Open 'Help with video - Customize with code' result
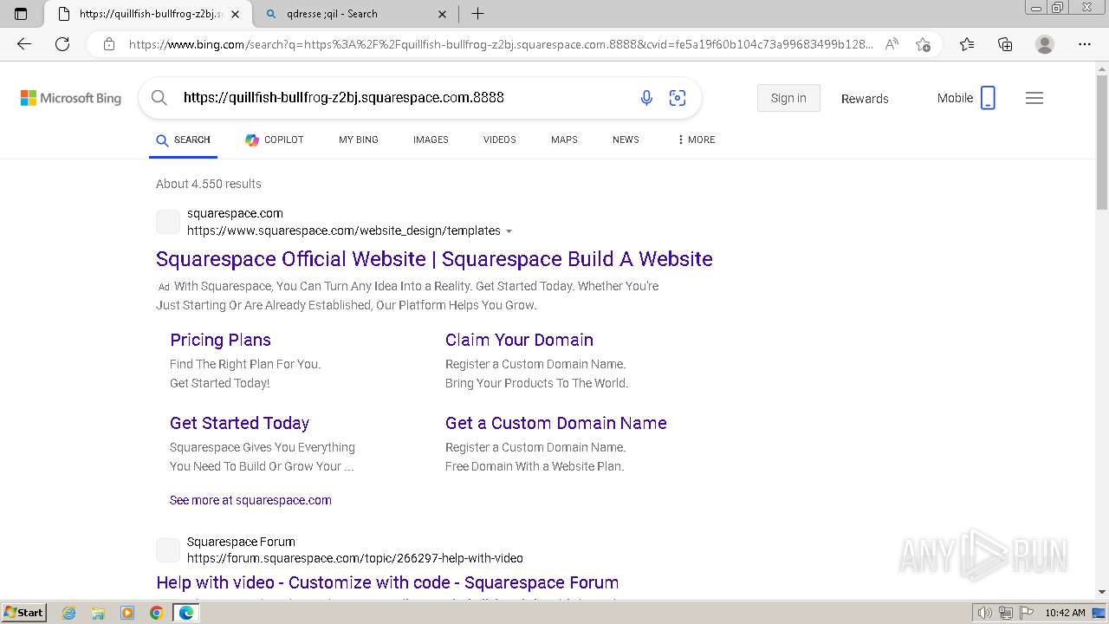 click(x=387, y=582)
